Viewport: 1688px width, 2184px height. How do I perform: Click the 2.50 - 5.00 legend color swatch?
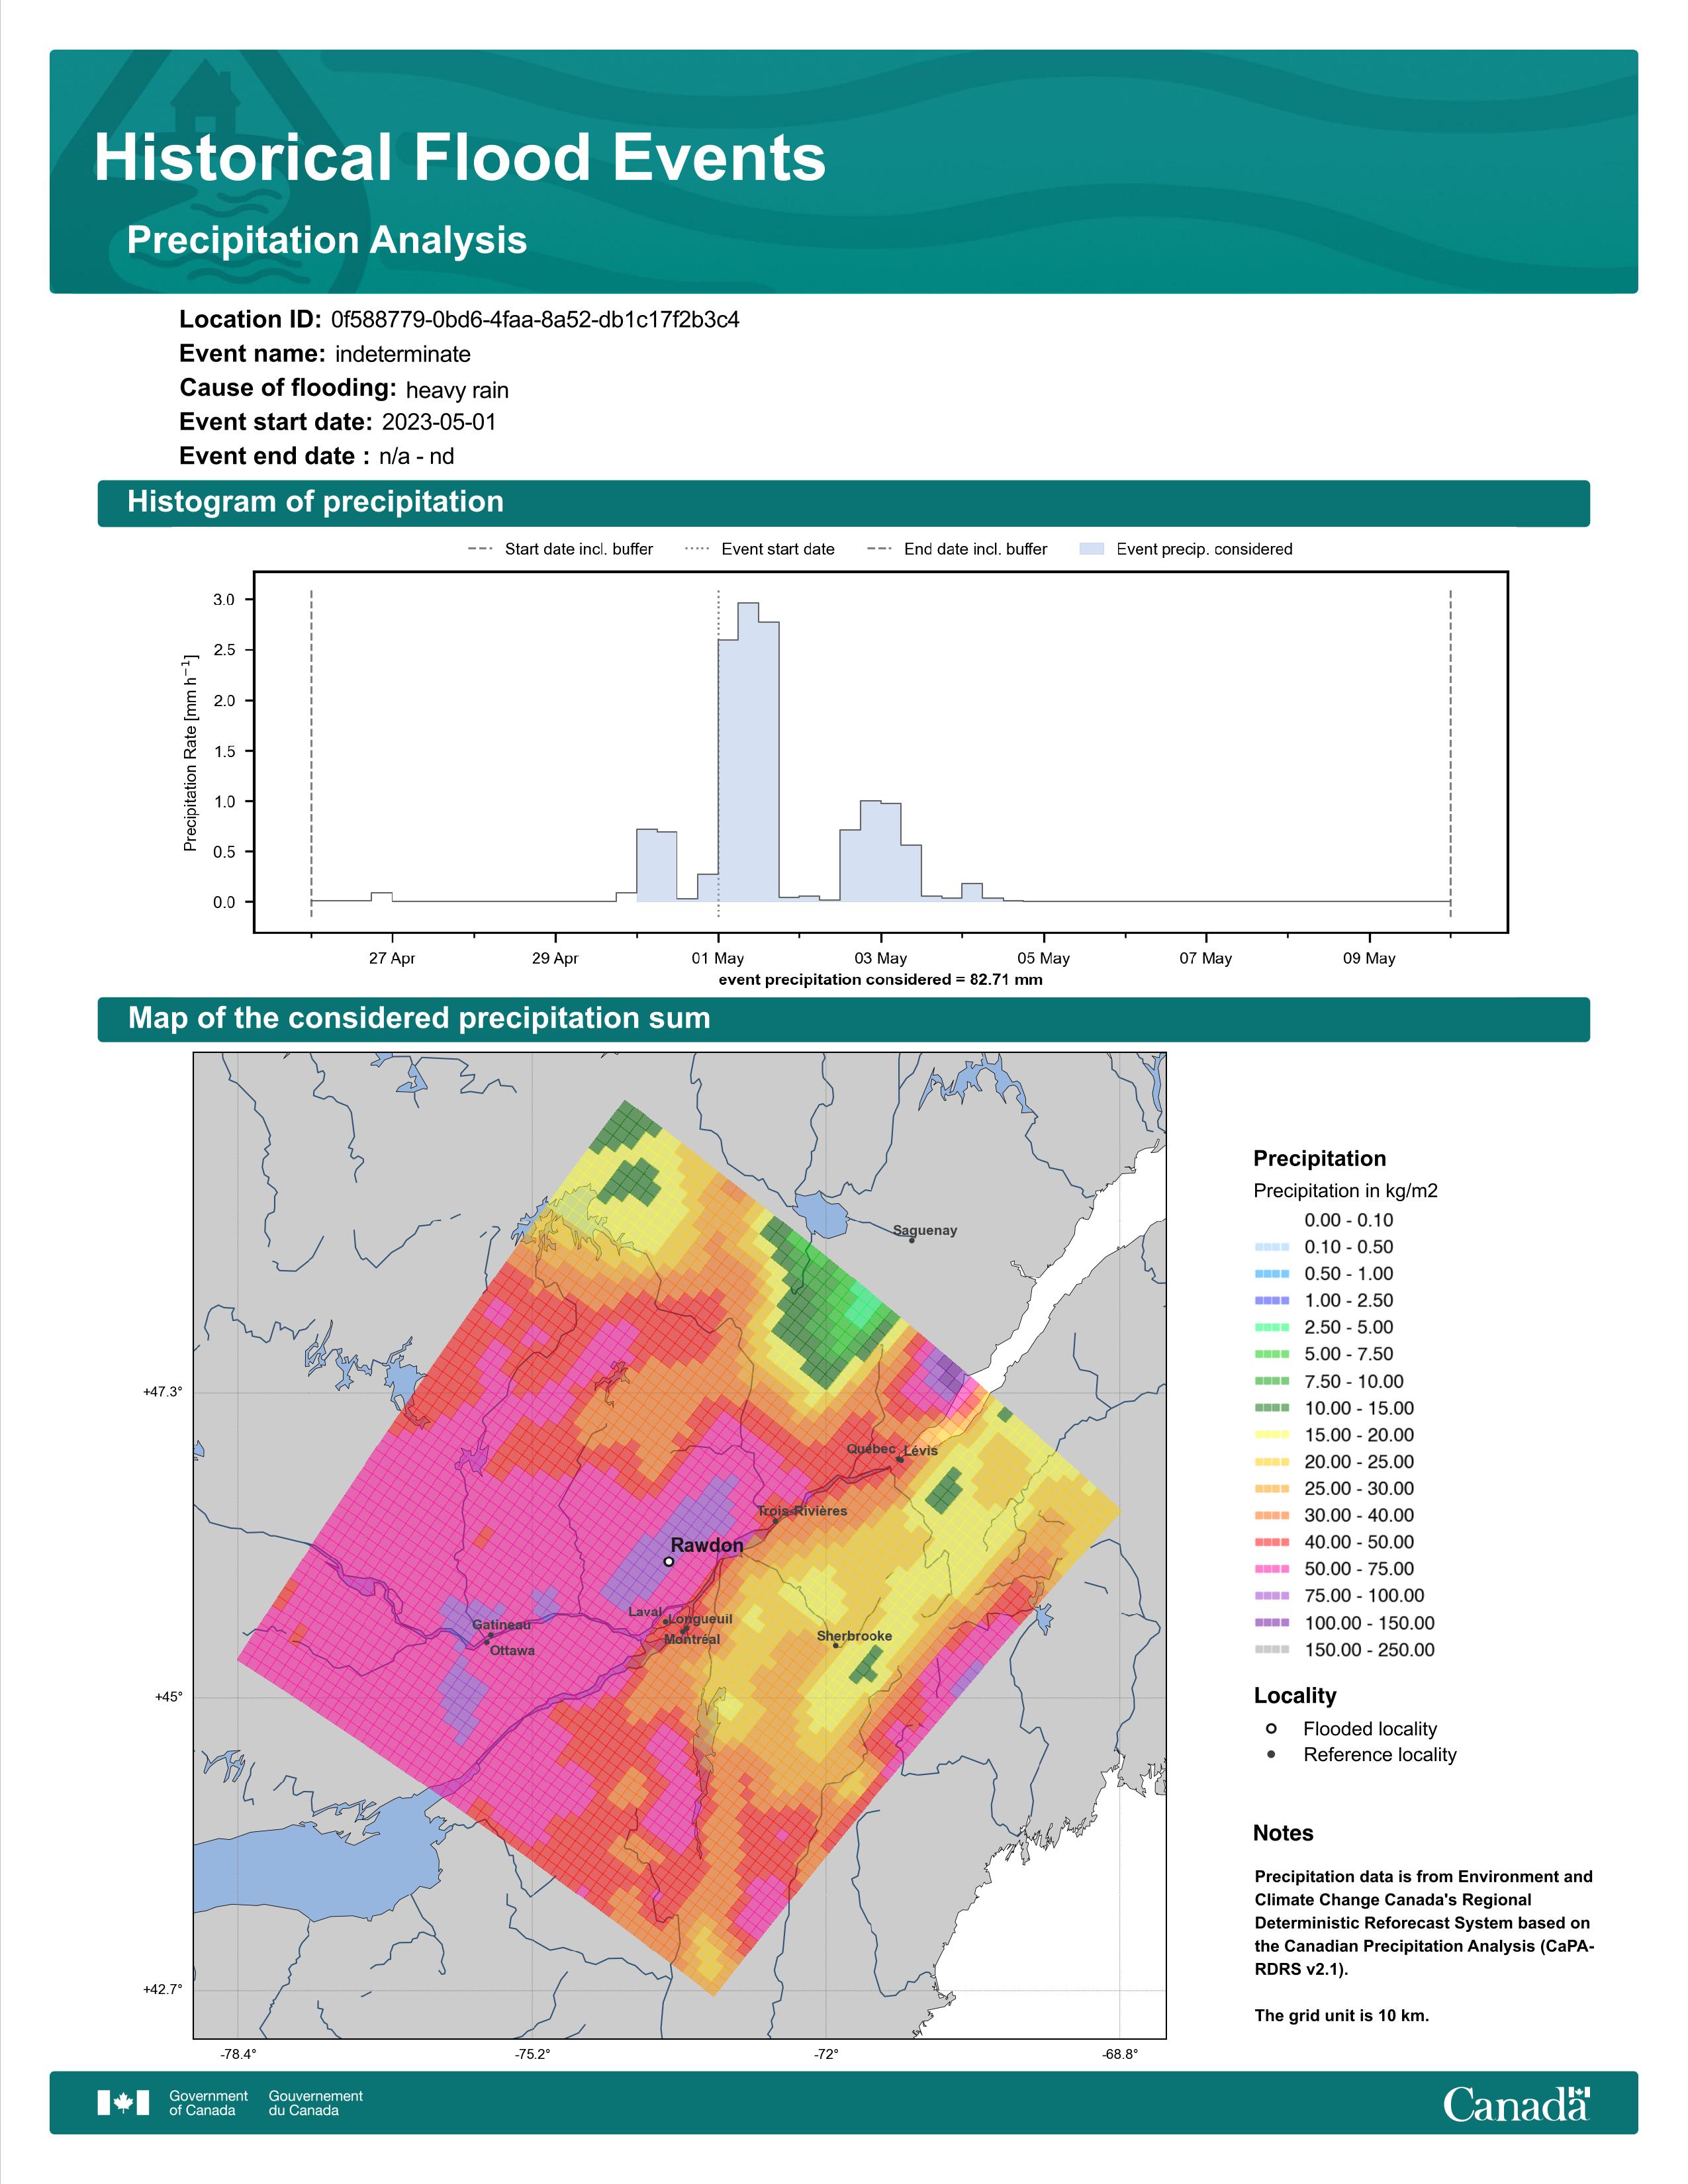(x=1271, y=1328)
